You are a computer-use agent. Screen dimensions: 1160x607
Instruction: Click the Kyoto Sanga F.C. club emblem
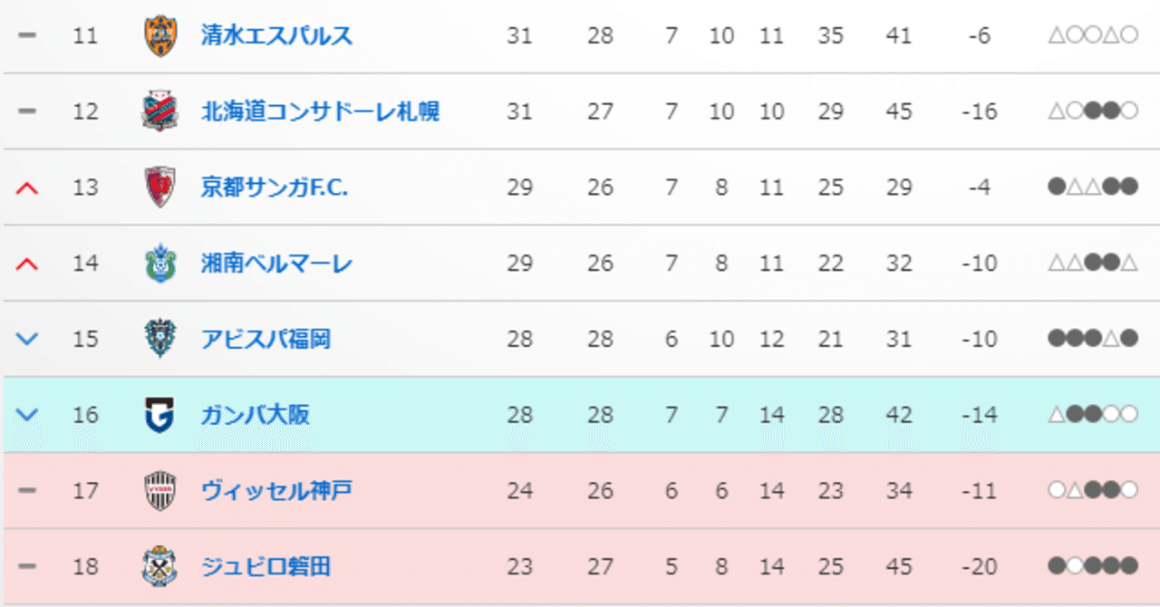[159, 187]
